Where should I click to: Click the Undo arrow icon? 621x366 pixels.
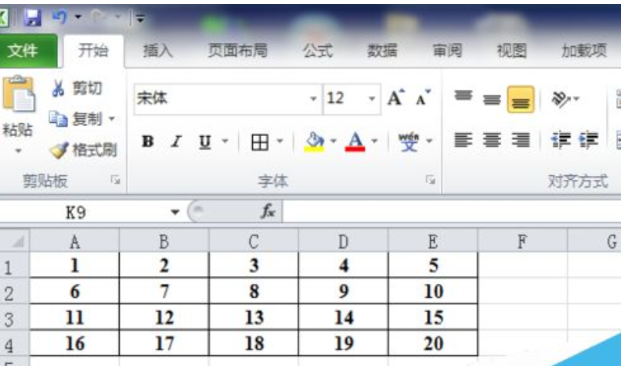click(x=60, y=17)
